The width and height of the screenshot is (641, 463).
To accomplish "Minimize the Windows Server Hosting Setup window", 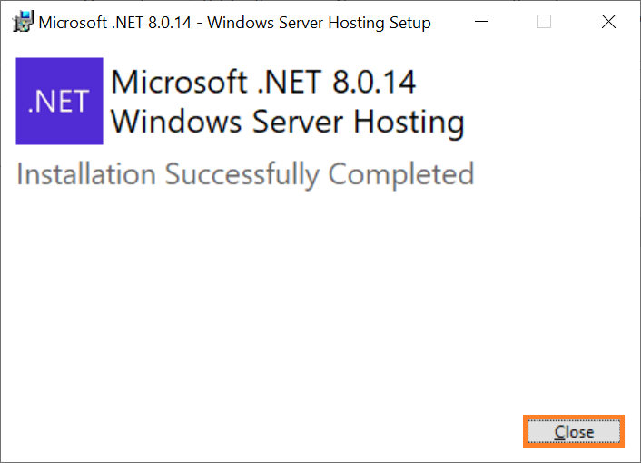I will point(481,22).
